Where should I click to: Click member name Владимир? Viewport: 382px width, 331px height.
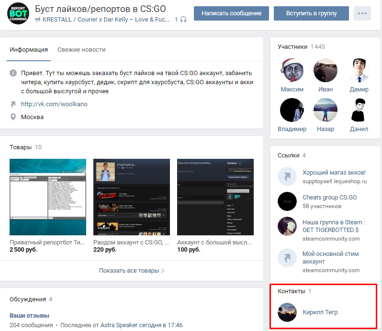pos(292,129)
